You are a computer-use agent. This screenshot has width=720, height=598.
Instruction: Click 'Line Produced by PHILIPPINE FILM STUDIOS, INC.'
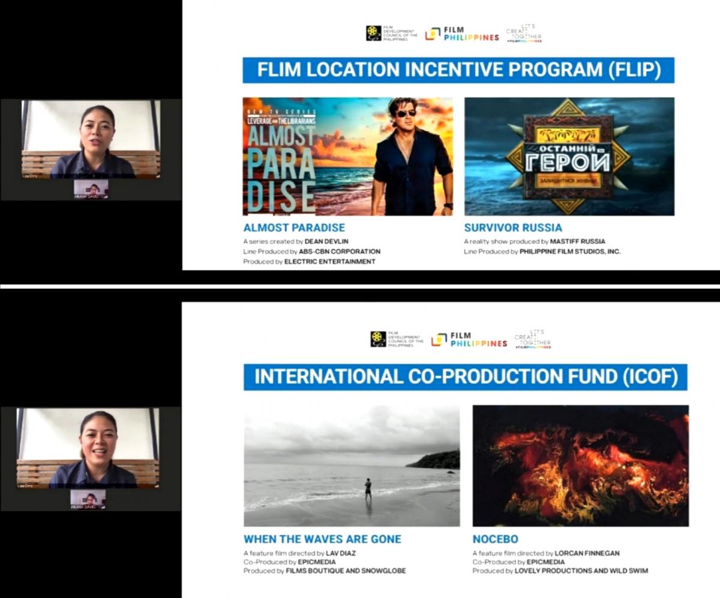542,251
